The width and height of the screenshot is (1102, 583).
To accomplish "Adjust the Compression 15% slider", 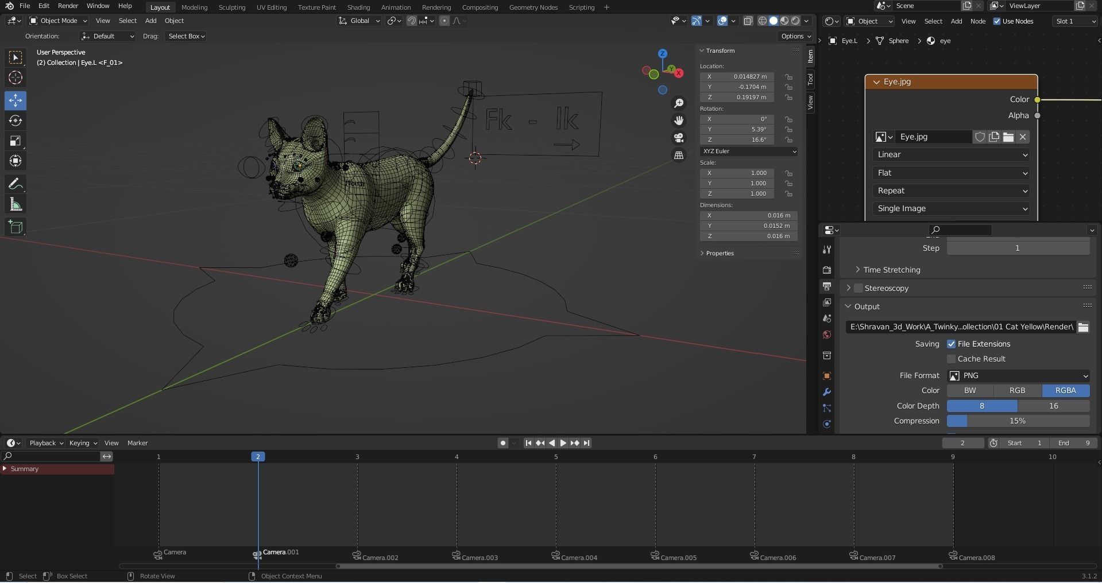I will 1018,421.
